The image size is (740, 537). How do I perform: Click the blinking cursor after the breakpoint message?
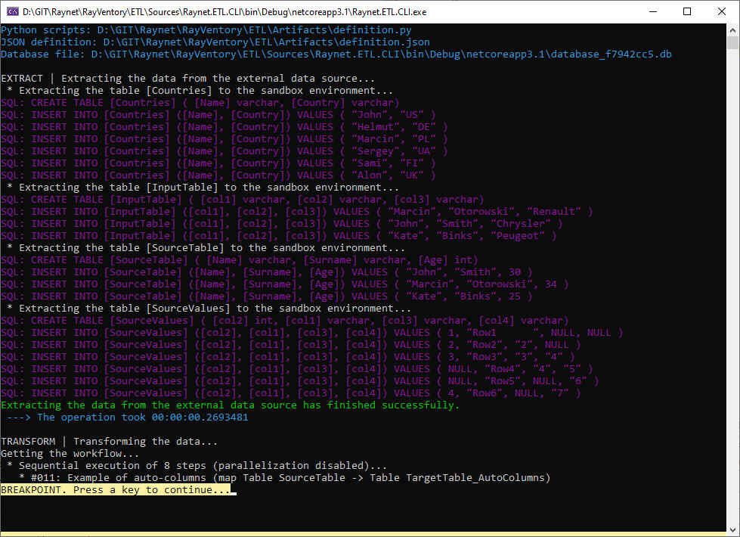[233, 491]
